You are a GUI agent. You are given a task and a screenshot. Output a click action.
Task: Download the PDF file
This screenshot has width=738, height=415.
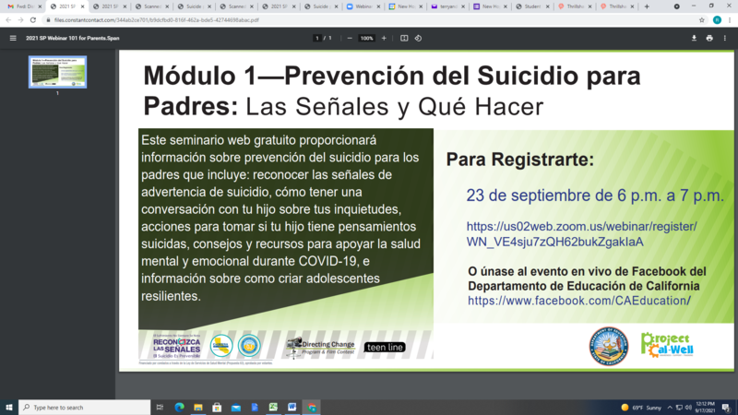694,38
